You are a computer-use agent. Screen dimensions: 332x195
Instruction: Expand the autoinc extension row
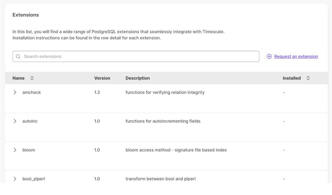[x=15, y=121]
